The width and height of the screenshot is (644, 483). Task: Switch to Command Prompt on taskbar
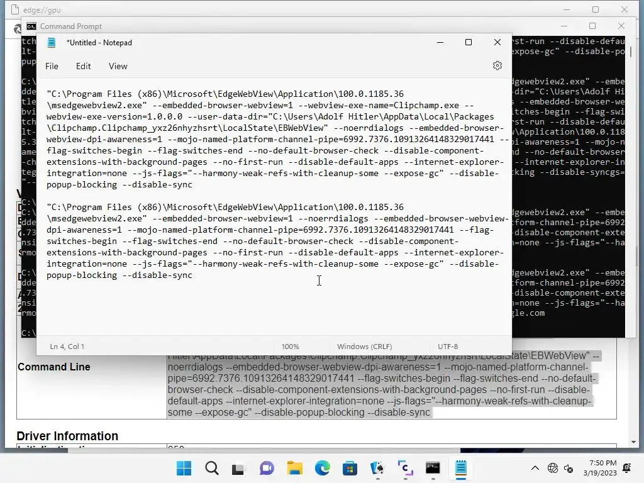(433, 468)
